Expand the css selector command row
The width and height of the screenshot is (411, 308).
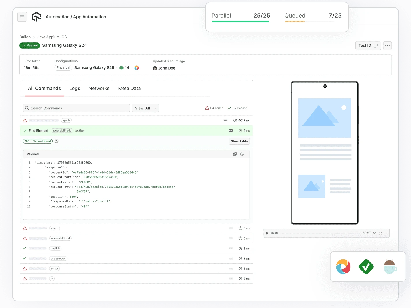pos(136,258)
